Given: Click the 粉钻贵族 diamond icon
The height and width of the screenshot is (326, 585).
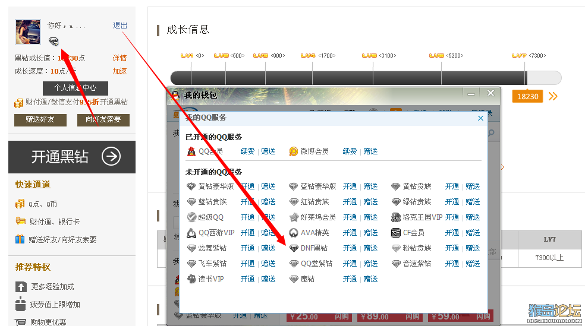Looking at the screenshot, I should (x=396, y=248).
